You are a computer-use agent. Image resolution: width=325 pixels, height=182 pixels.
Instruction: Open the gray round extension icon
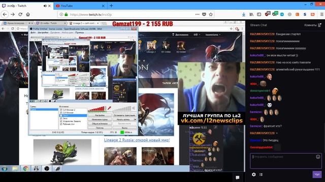[x=290, y=15]
